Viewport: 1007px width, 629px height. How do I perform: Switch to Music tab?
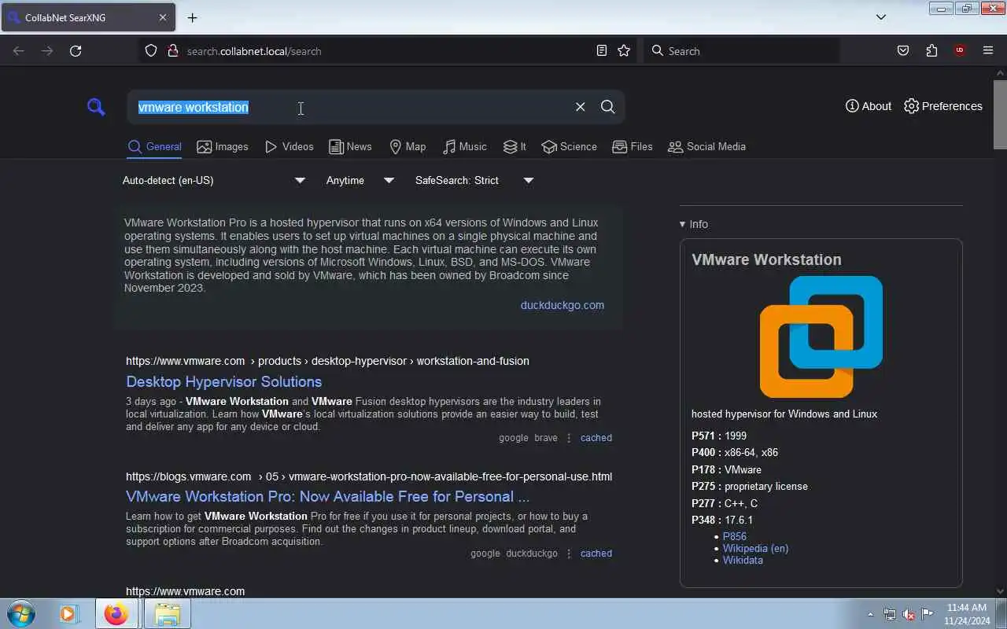[464, 147]
